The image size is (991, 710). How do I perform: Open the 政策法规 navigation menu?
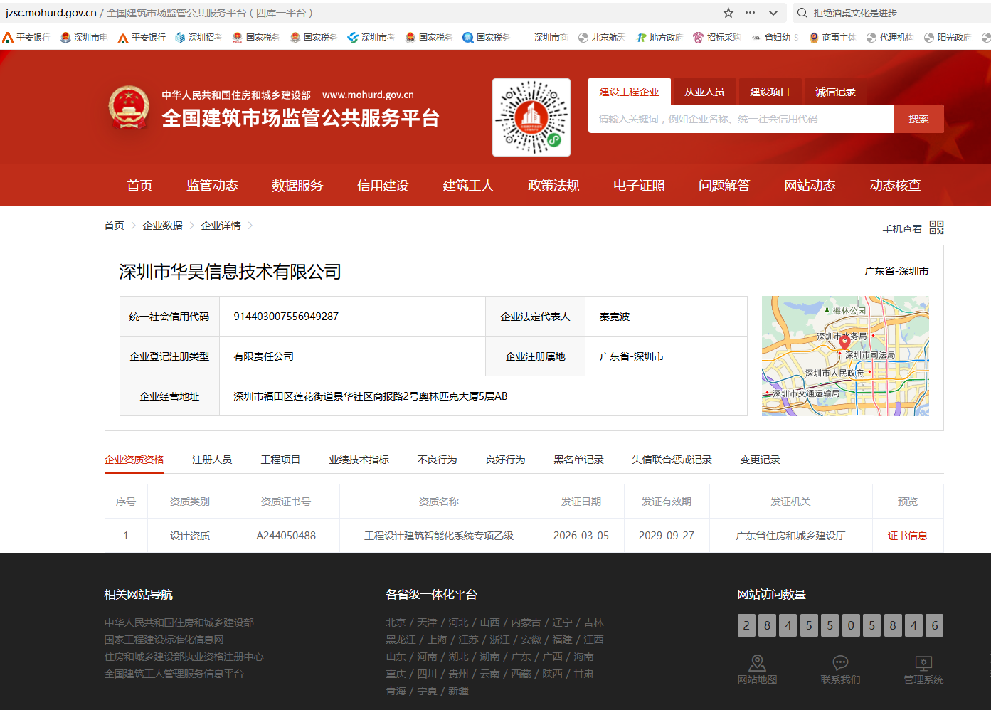tap(554, 186)
